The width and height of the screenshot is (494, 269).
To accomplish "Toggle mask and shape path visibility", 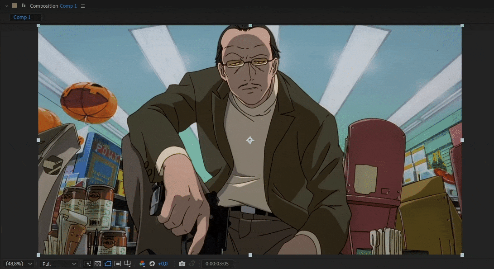I will pyautogui.click(x=108, y=264).
